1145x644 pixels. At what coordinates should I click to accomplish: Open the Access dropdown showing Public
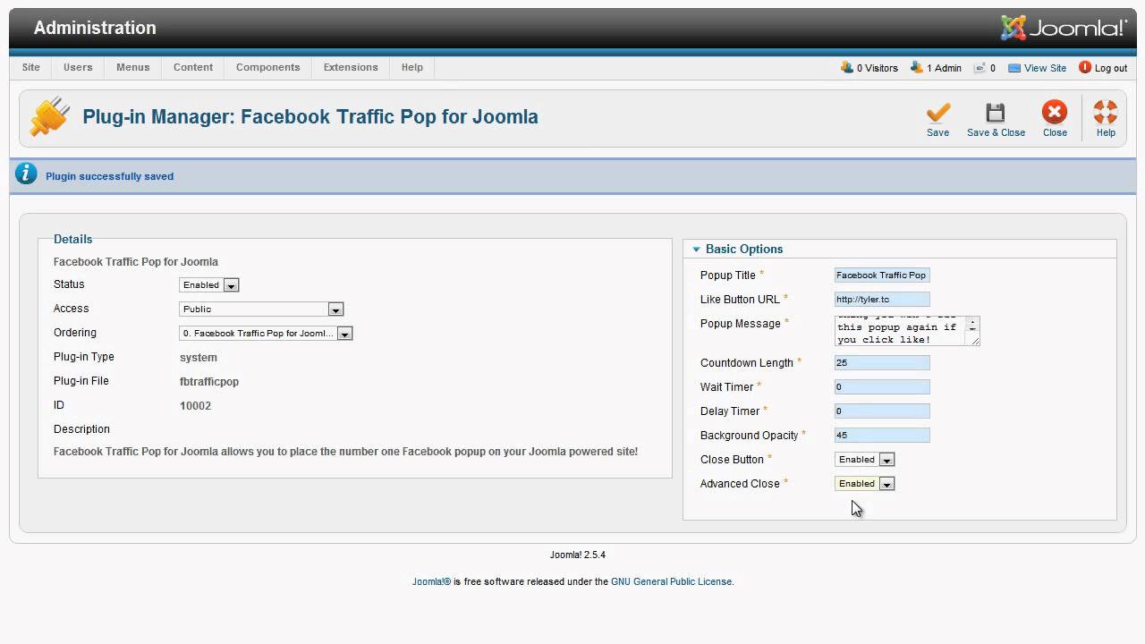[261, 309]
